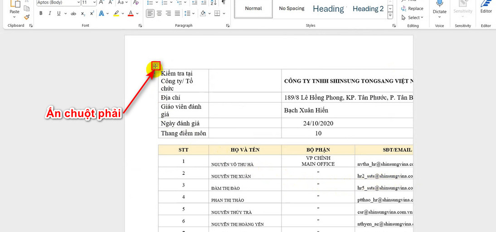
Task: Click the Dictate microphone icon
Action: tap(439, 4)
